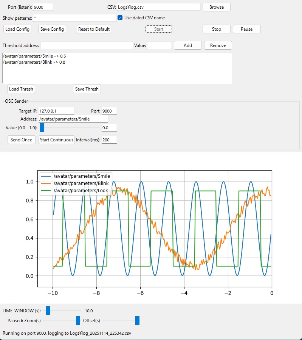Click the TIME_WINDOW slider handle
Image resolution: width=302 pixels, height=340 pixels.
coord(48,311)
